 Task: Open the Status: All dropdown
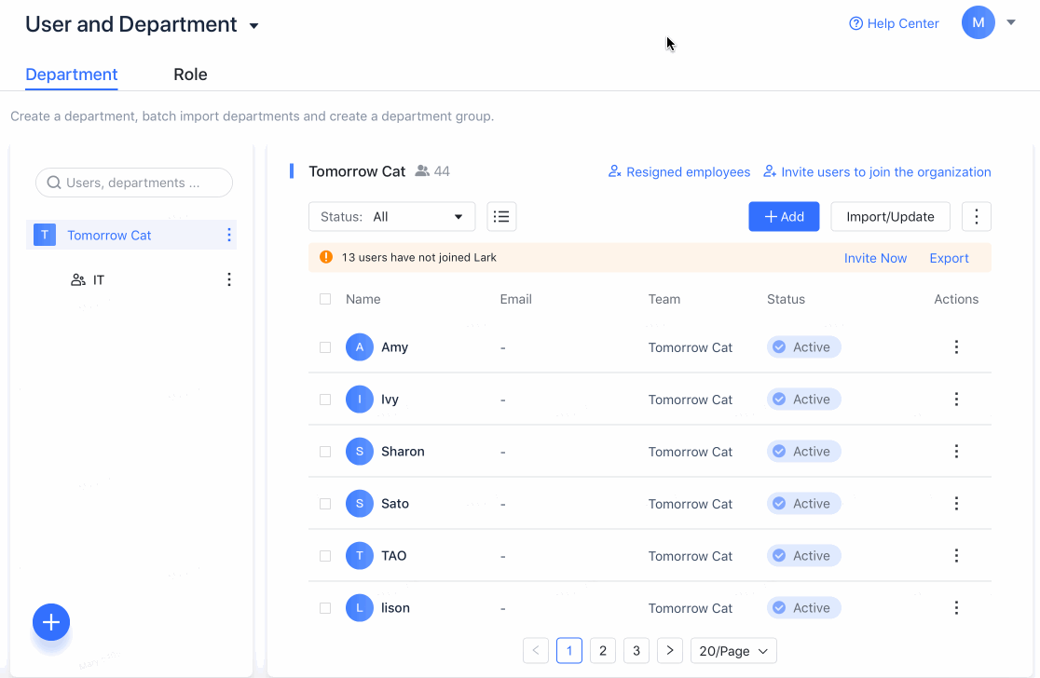pyautogui.click(x=391, y=217)
